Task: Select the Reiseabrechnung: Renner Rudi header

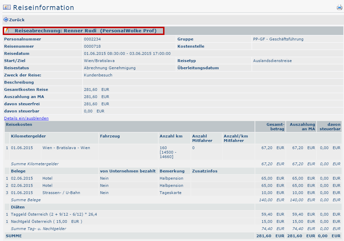Action: [x=85, y=31]
